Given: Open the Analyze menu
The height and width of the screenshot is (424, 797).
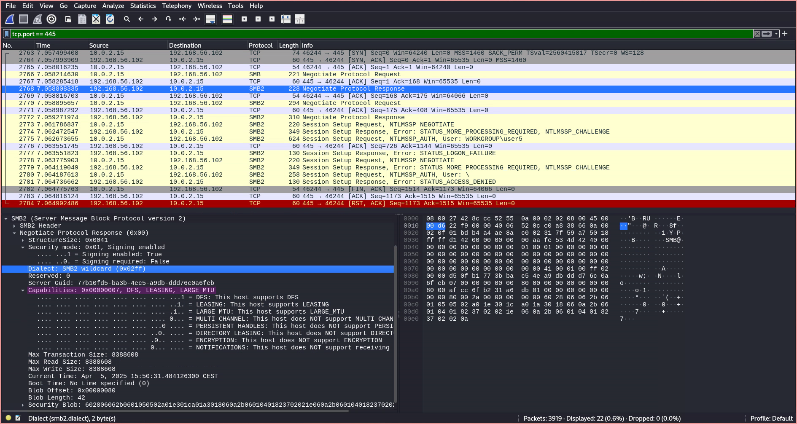Looking at the screenshot, I should coord(113,6).
